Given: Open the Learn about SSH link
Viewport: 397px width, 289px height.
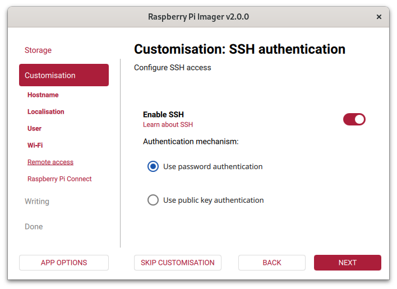Looking at the screenshot, I should point(168,125).
